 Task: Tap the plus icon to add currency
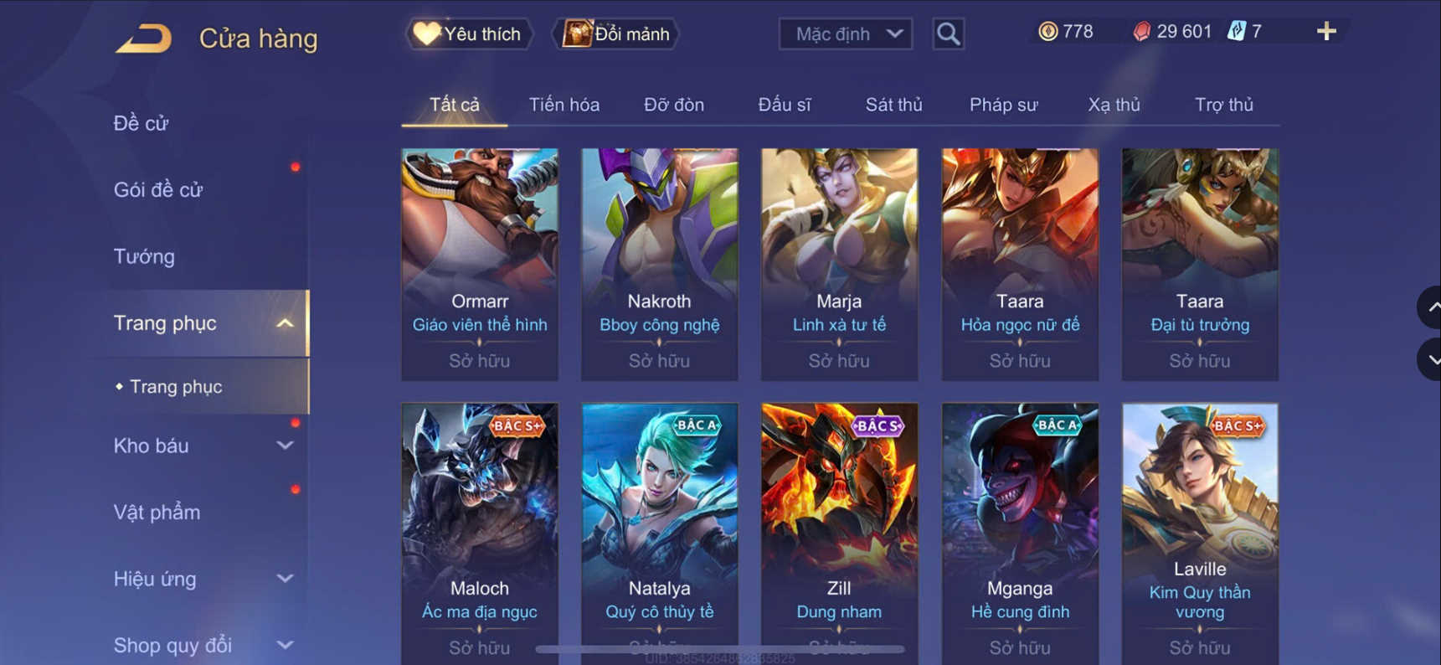coord(1325,32)
